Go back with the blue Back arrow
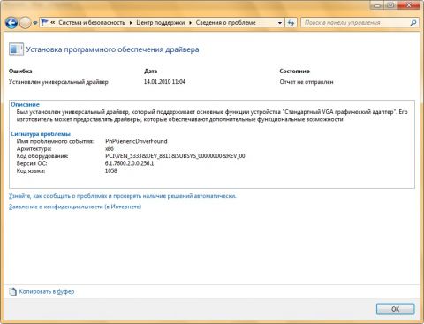Screen dimensions: 424x324 point(11,23)
